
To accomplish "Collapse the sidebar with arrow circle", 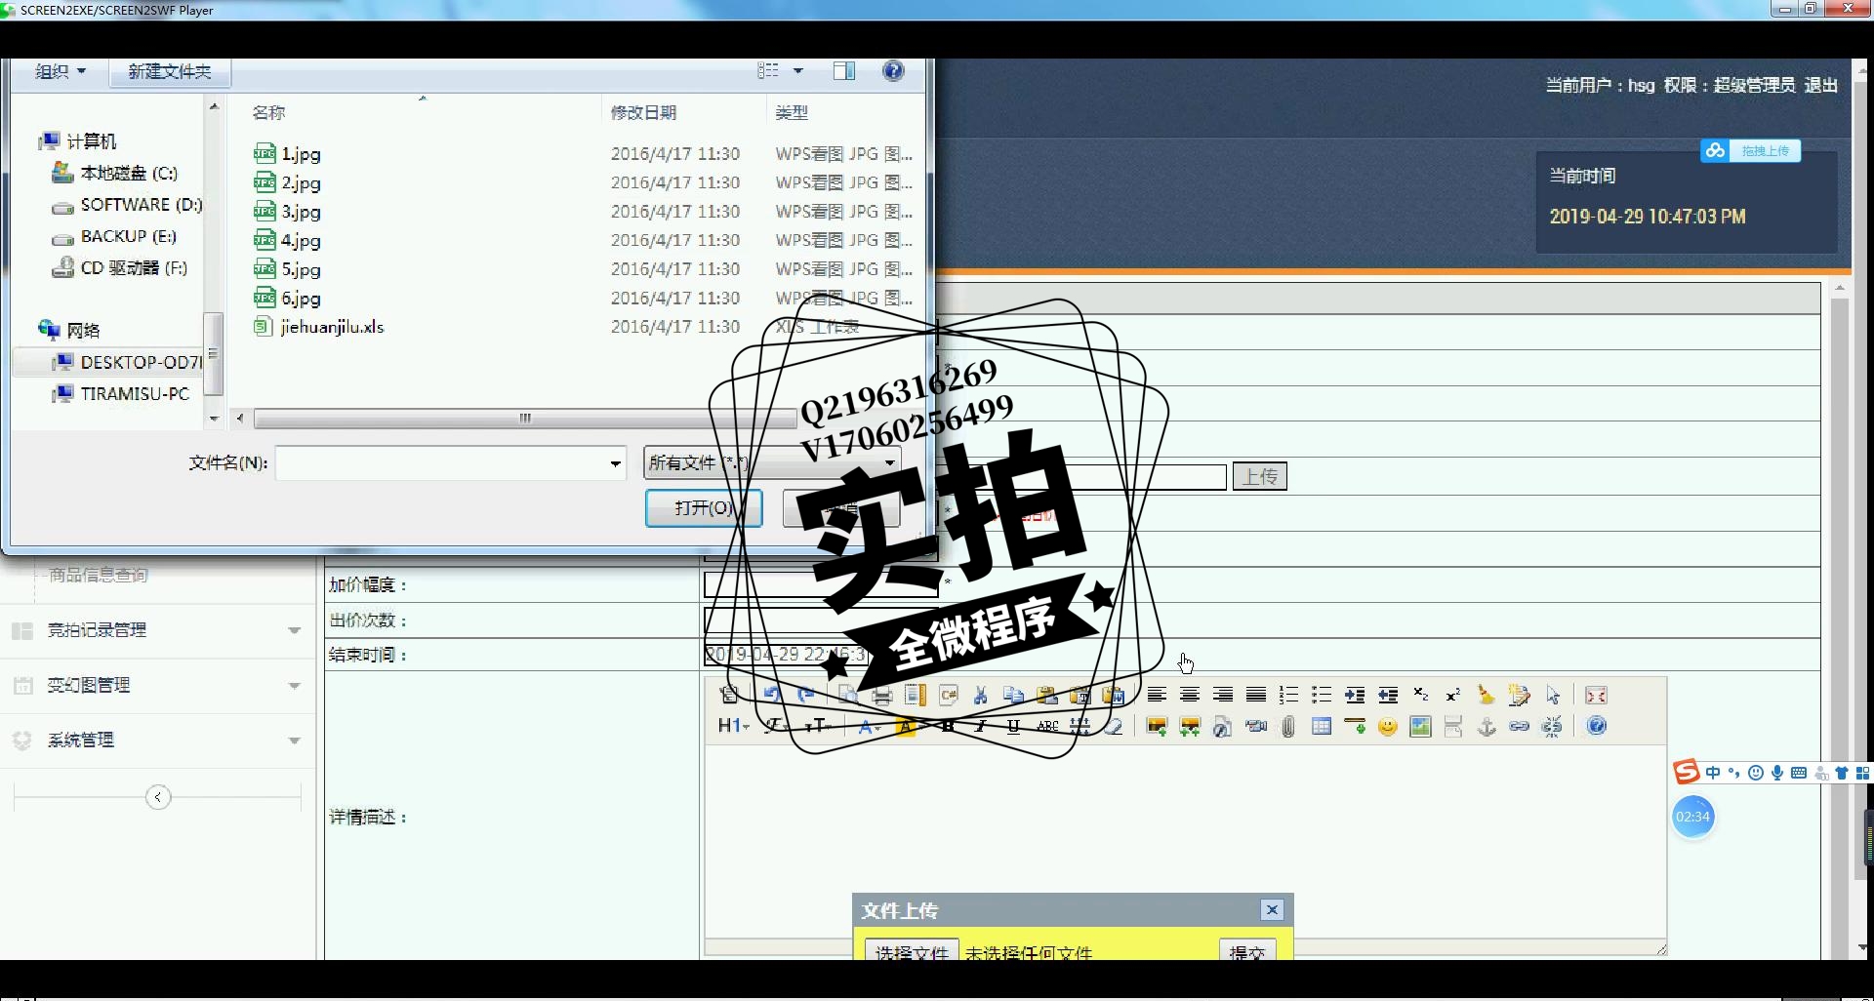I will click(158, 798).
